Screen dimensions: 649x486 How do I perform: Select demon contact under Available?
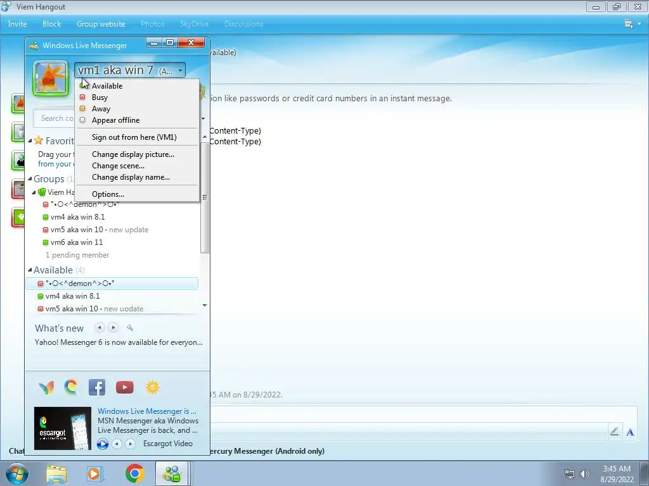click(x=112, y=283)
